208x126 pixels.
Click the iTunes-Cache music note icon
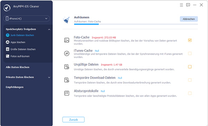click(67, 53)
